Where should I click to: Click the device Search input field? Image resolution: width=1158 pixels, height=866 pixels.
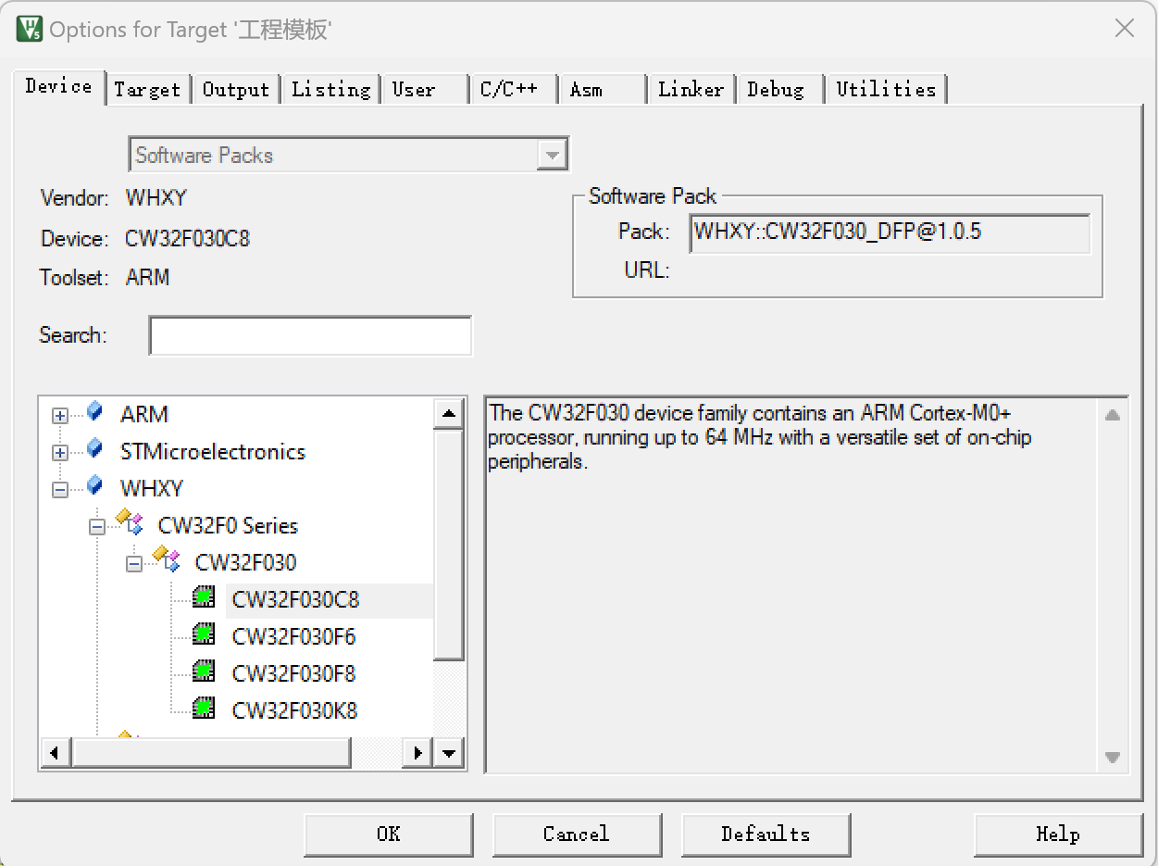tap(310, 335)
